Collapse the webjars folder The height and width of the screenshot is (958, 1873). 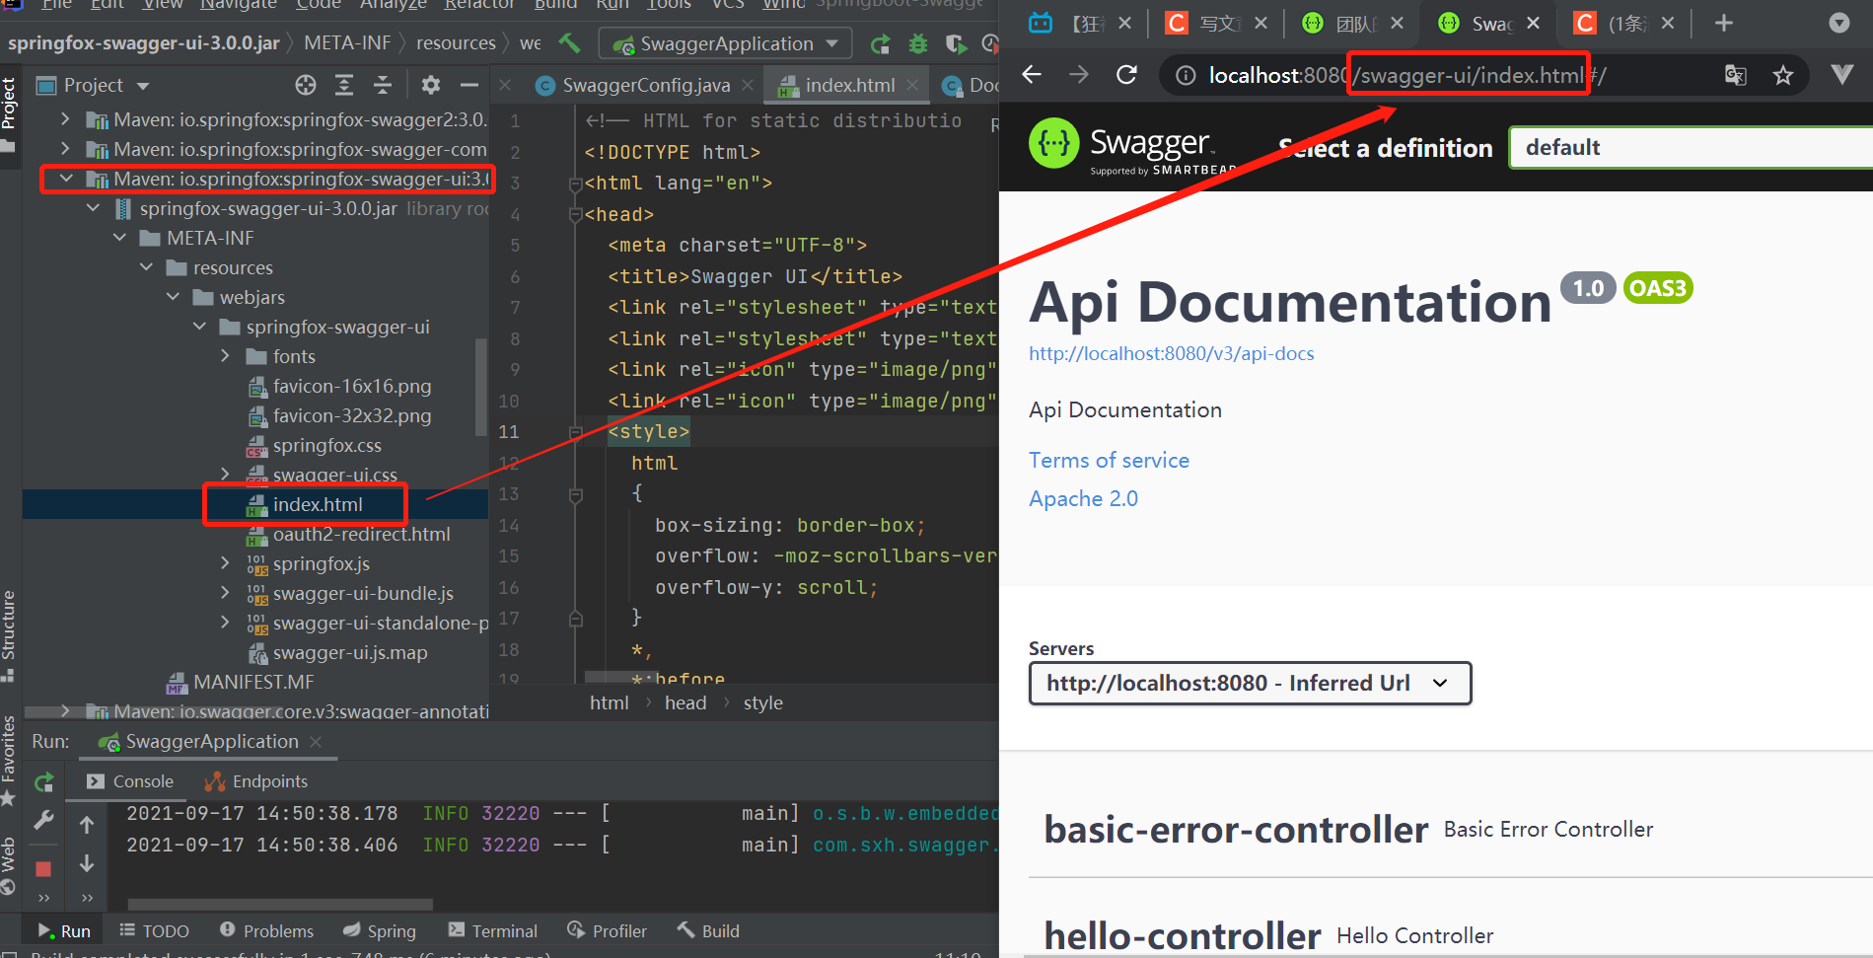pos(173,297)
